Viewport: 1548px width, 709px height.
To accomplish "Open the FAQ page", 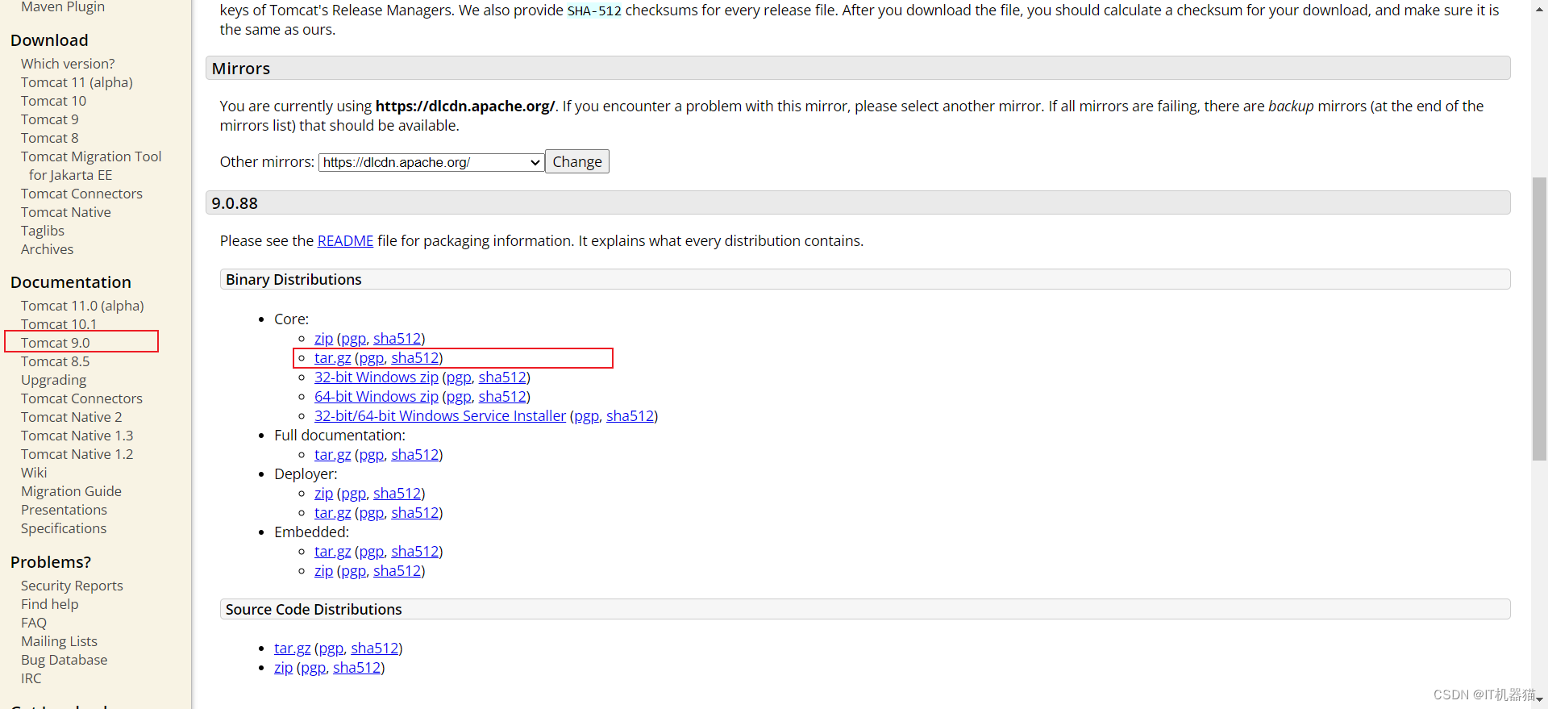I will 34,623.
